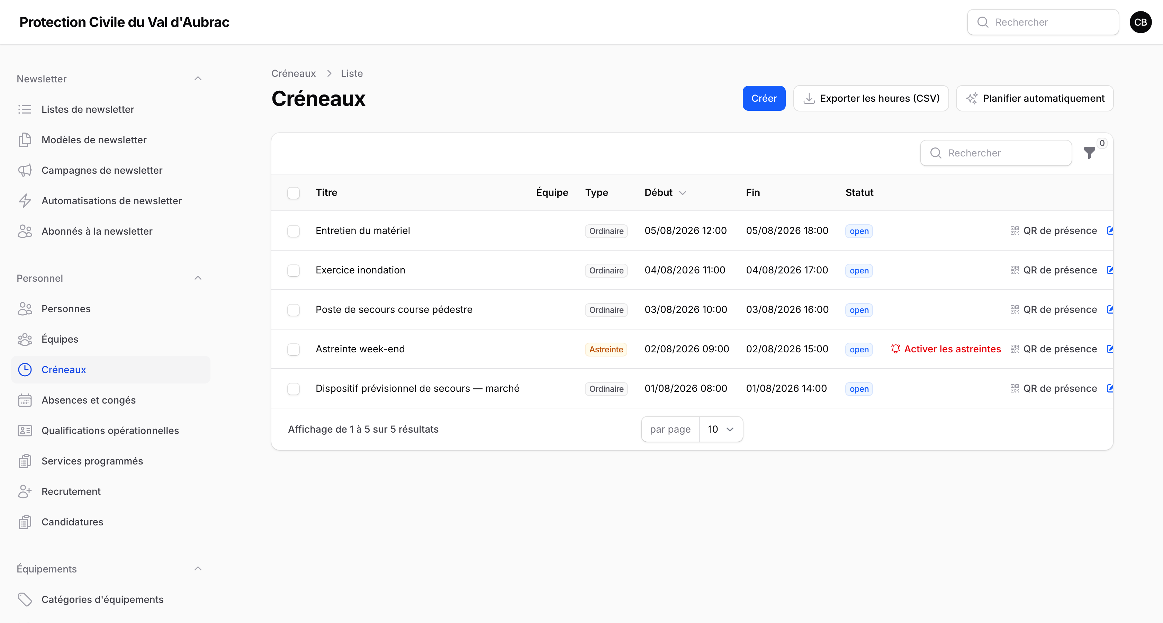Click the open status badge for Exercice inondation
This screenshot has height=623, width=1163.
pos(859,270)
